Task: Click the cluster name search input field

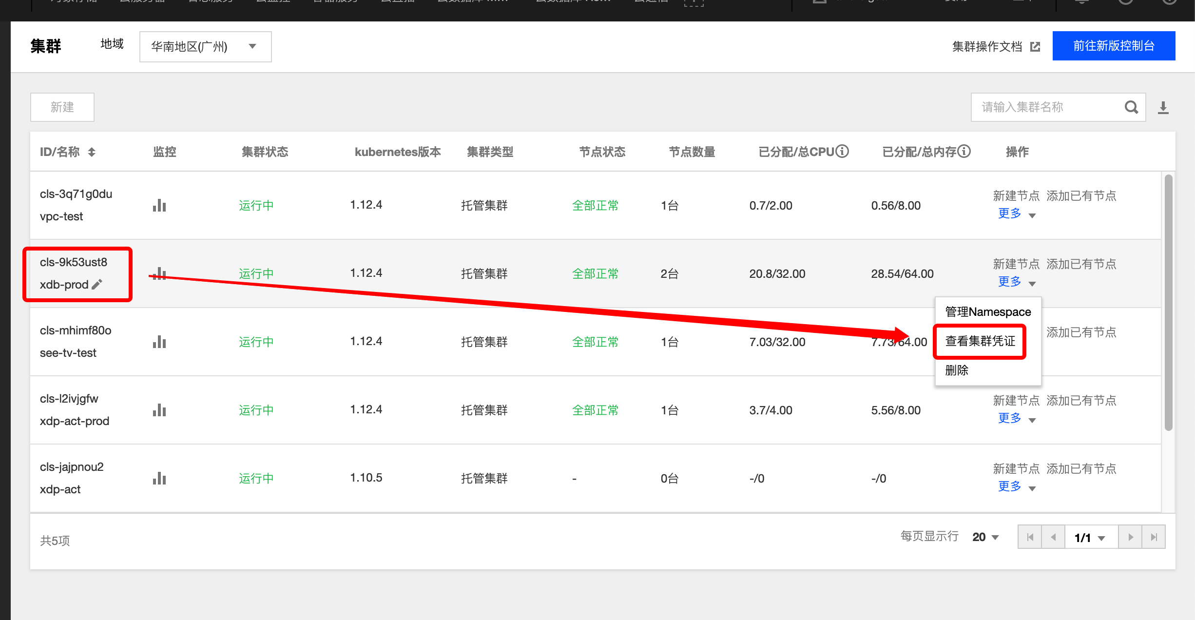Action: click(1048, 107)
